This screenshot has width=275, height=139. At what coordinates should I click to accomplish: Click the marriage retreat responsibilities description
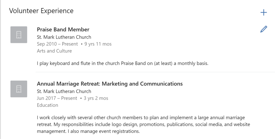143,124
